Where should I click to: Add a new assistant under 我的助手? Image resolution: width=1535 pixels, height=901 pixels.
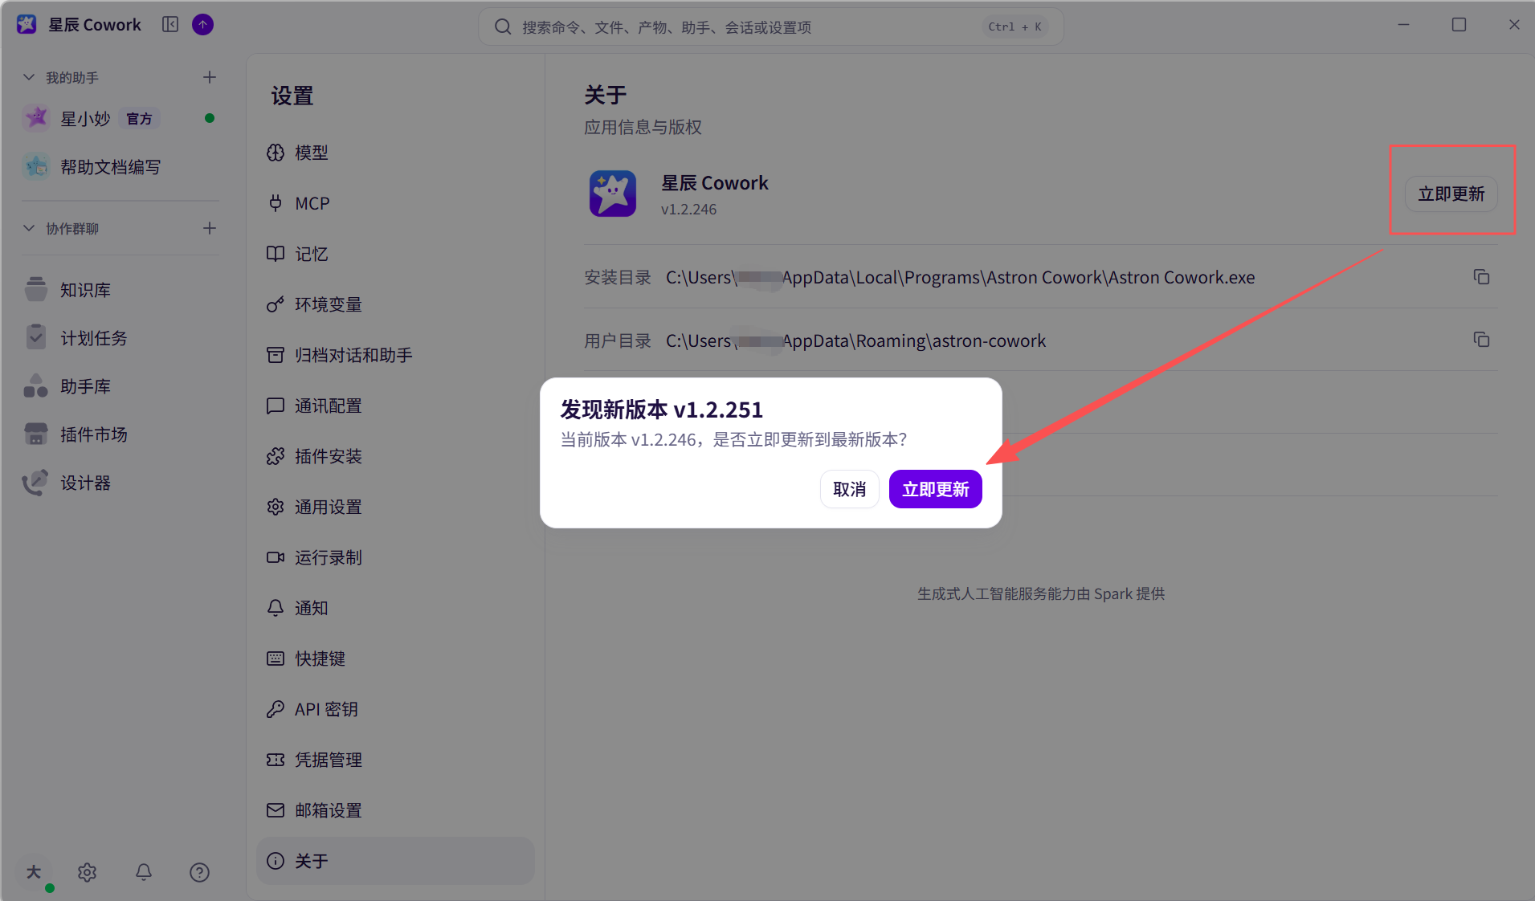click(x=210, y=77)
